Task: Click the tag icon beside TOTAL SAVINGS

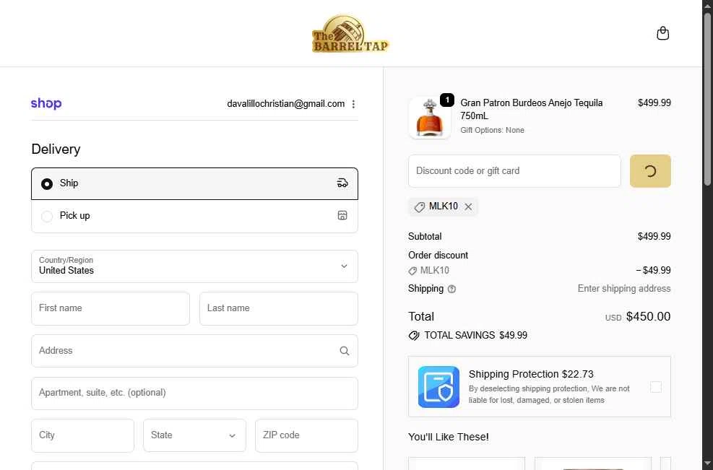Action: coord(414,336)
